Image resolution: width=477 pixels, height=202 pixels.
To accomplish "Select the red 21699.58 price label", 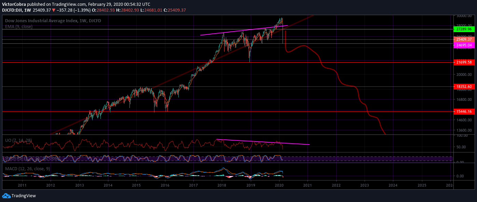I will point(464,62).
